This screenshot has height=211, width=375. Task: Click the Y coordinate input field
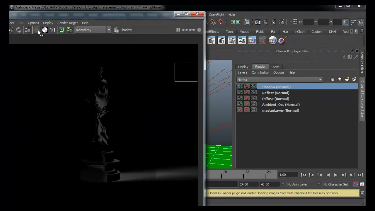click(323, 22)
